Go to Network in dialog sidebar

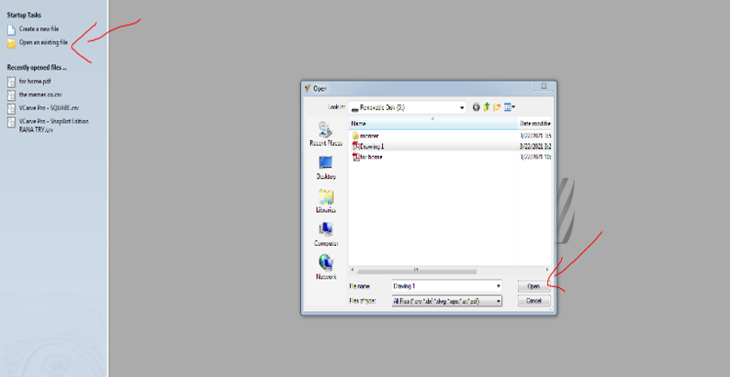pos(326,268)
